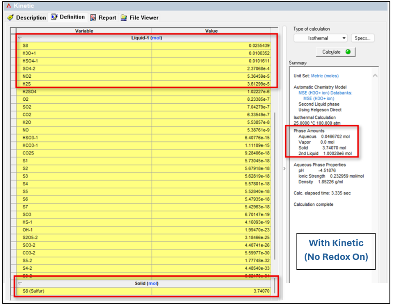
Task: Select the H2SO4 row
Action: [143, 92]
